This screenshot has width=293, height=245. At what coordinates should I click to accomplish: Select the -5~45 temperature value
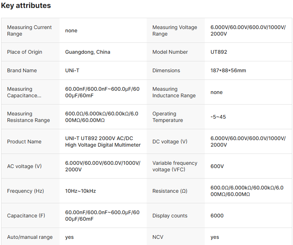218,117
